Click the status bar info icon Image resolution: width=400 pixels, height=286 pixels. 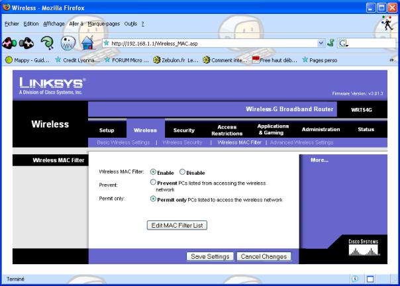point(355,279)
